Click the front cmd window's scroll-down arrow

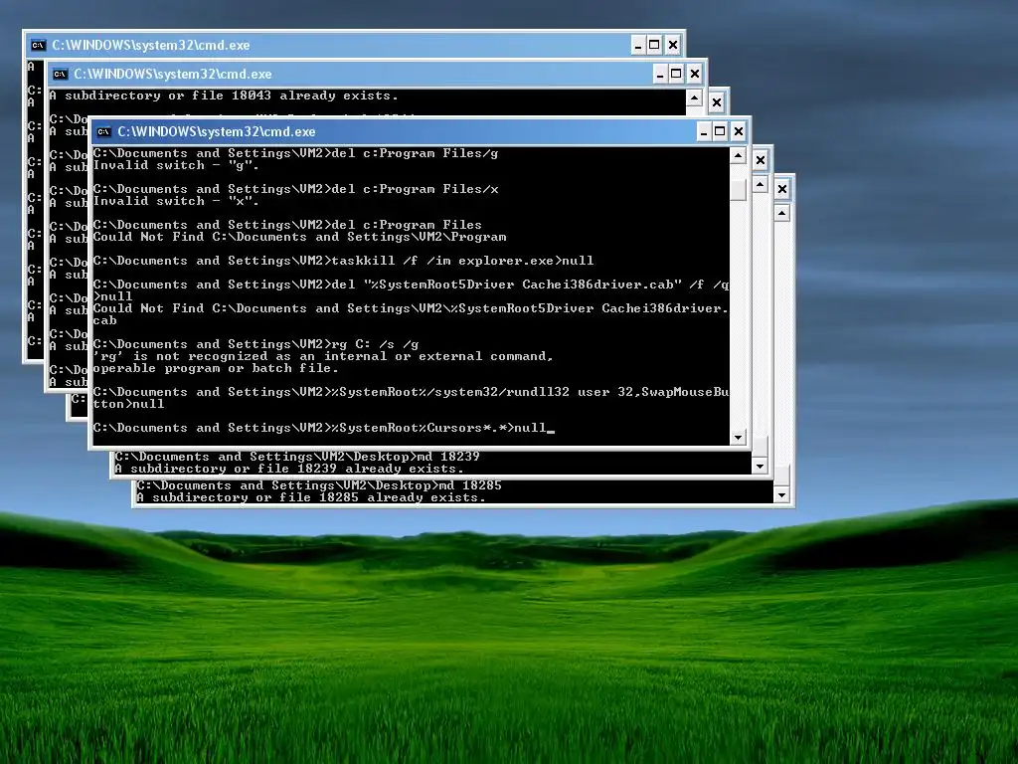coord(738,438)
